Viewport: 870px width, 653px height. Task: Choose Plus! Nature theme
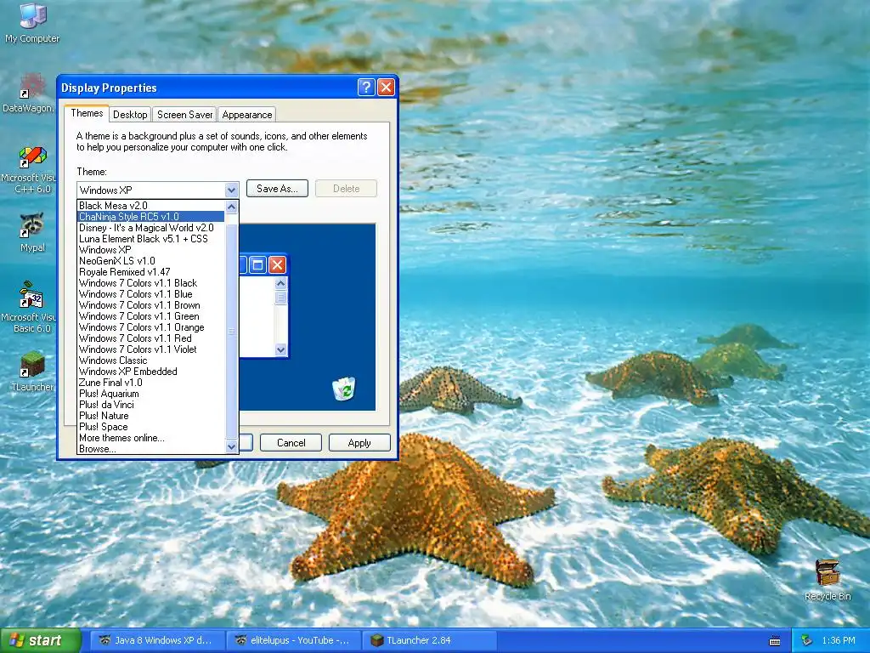pos(151,416)
